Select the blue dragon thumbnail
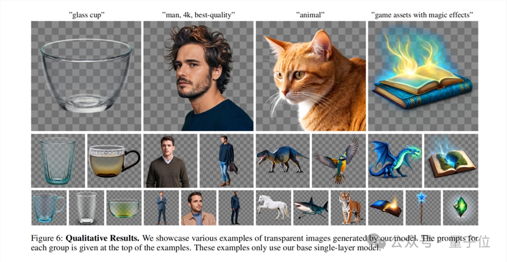 [395, 161]
